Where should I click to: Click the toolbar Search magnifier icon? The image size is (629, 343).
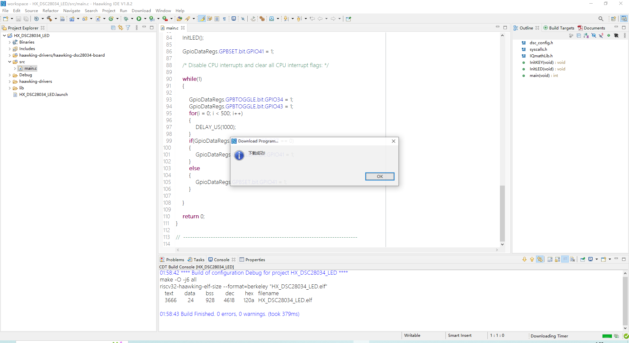click(601, 19)
